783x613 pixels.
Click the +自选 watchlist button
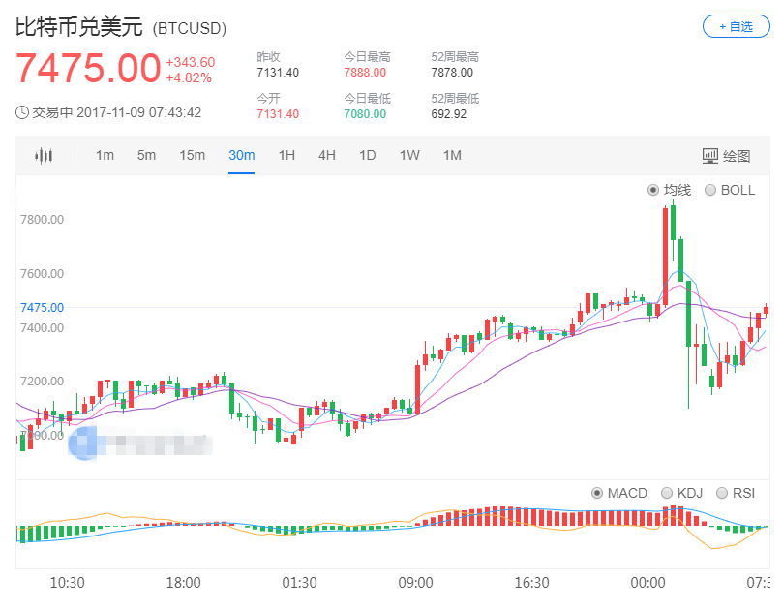(736, 27)
